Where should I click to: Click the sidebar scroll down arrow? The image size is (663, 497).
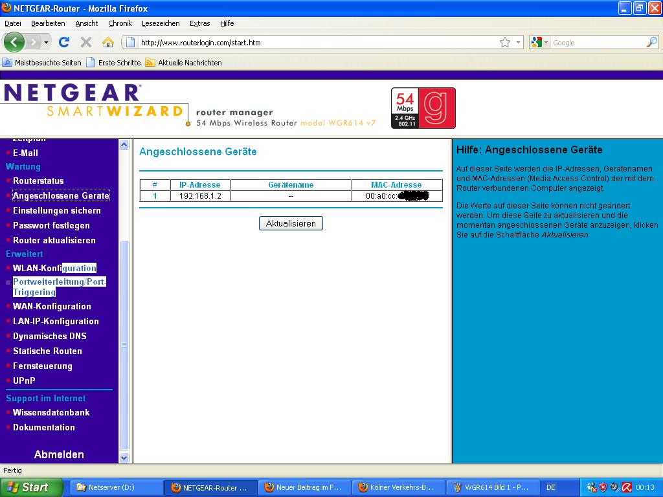click(124, 458)
